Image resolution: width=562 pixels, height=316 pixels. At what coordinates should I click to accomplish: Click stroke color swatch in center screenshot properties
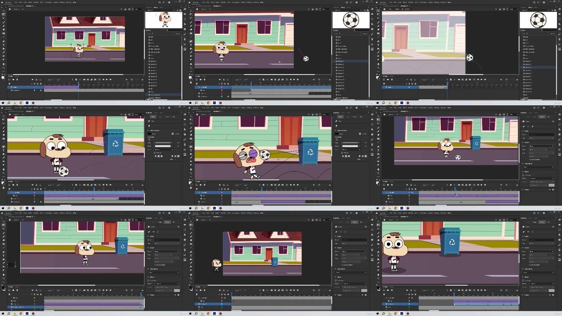[x=336, y=134]
